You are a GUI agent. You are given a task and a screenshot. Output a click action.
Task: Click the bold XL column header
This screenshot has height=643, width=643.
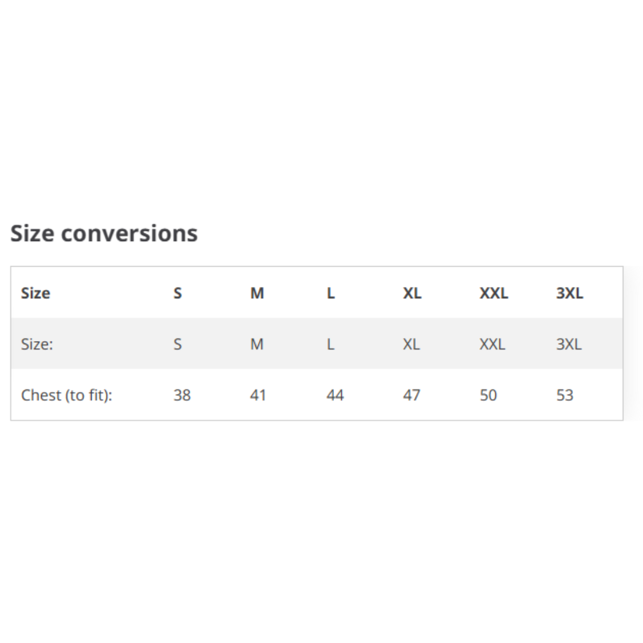click(x=411, y=293)
